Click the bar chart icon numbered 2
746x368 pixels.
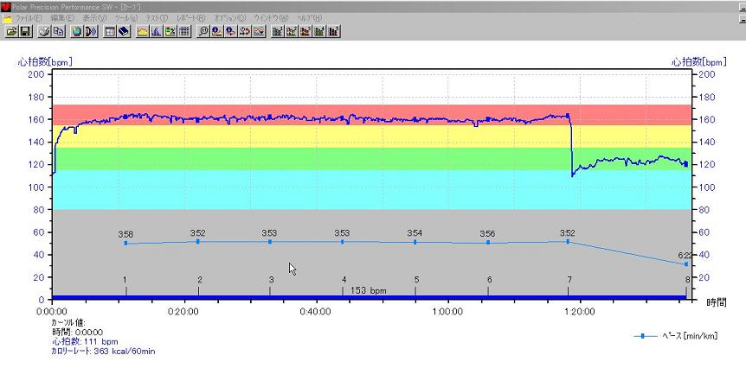292,32
